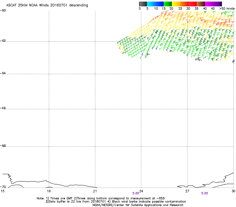
Task: Click the orange 25-30 knots legend segment
Action: click(x=184, y=4)
